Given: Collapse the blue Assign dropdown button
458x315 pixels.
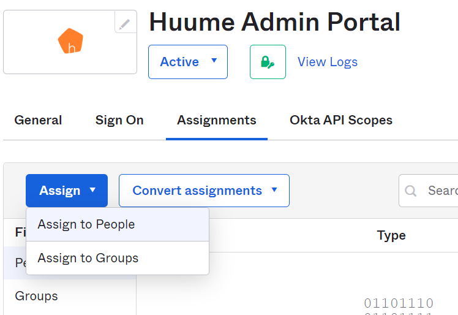Looking at the screenshot, I should point(67,191).
